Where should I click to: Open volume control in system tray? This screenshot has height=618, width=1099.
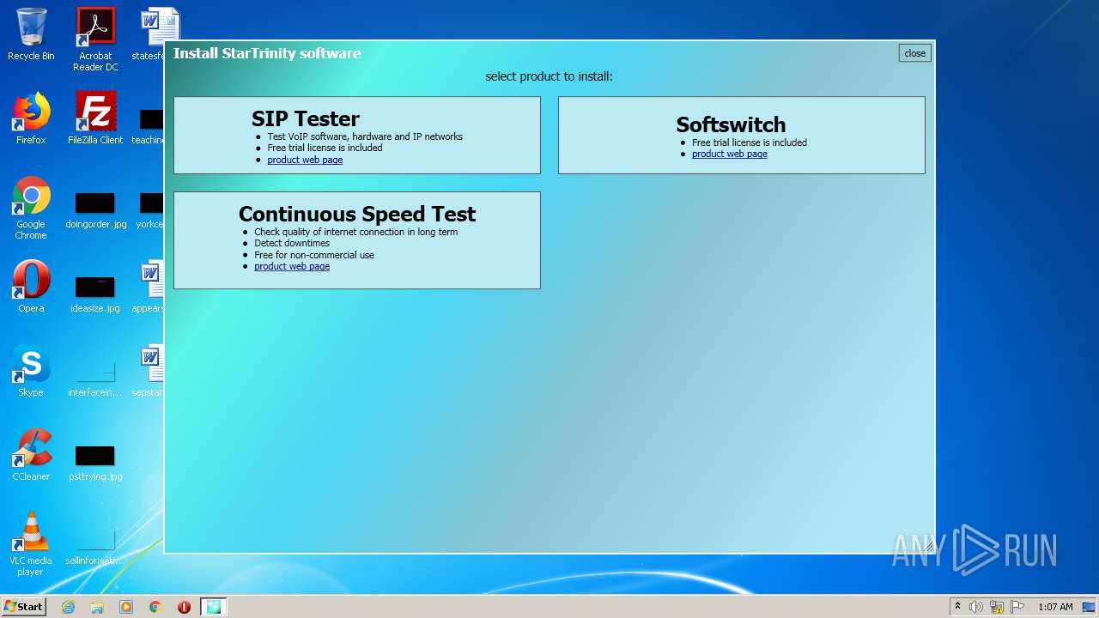pos(976,607)
